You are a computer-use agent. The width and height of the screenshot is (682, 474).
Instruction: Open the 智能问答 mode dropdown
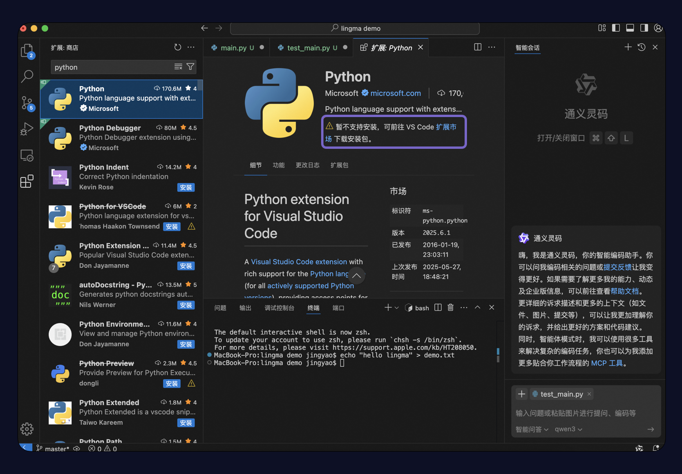point(532,429)
